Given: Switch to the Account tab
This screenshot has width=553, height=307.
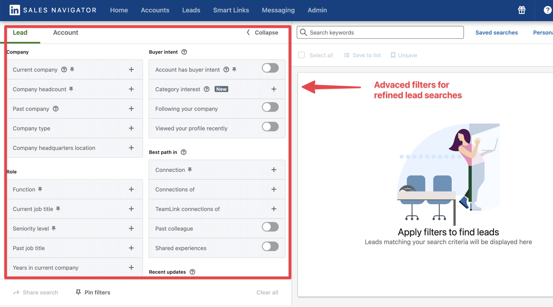Looking at the screenshot, I should 65,32.
